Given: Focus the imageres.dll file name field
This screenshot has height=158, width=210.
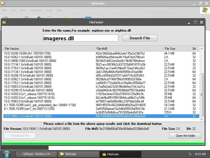Looking at the screenshot, I should [80, 38].
